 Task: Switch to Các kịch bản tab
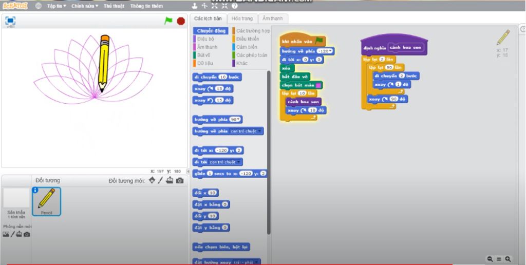click(208, 18)
